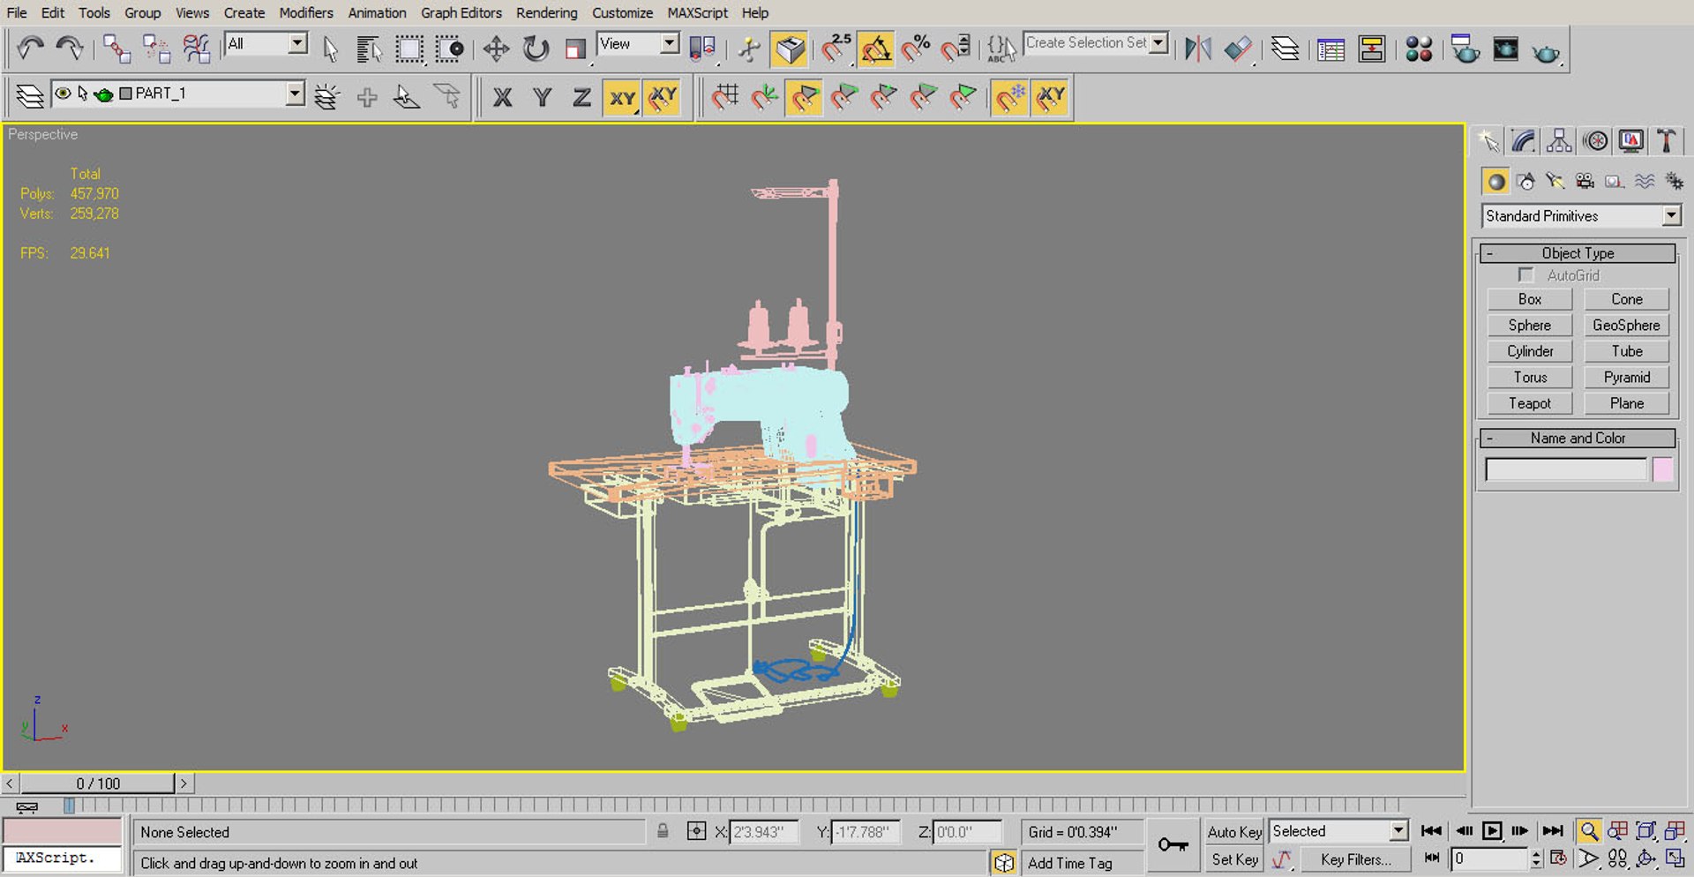The height and width of the screenshot is (877, 1694).
Task: Select the Select and Move tool
Action: pos(496,49)
